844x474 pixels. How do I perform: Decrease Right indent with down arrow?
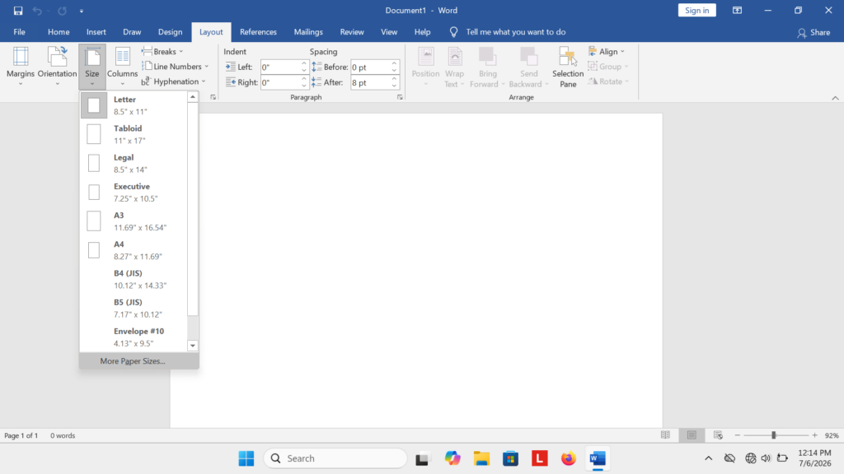(304, 86)
